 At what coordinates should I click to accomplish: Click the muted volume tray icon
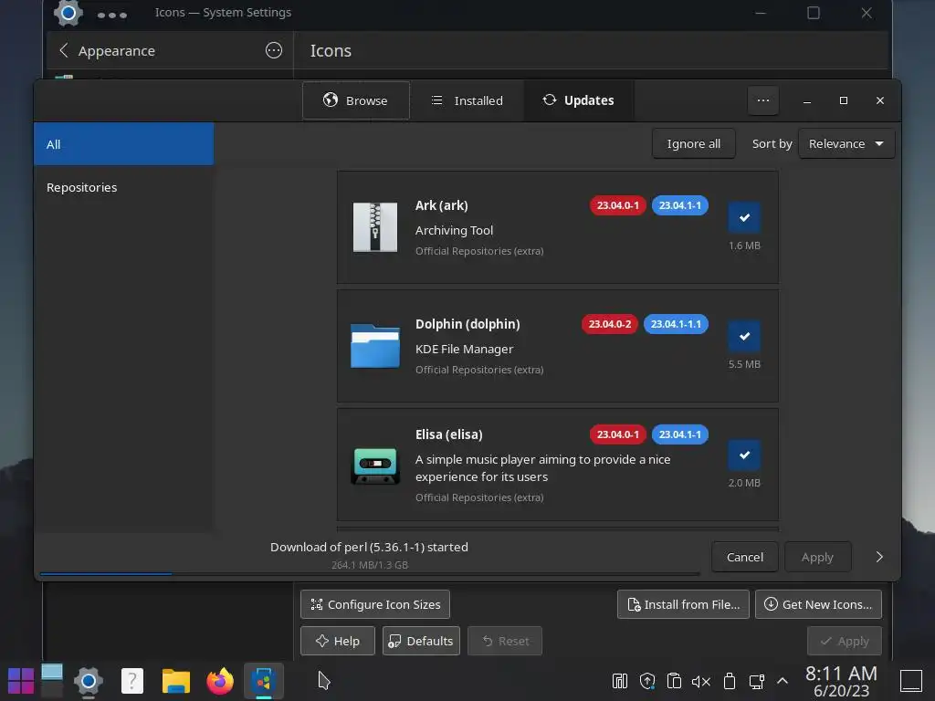(701, 681)
